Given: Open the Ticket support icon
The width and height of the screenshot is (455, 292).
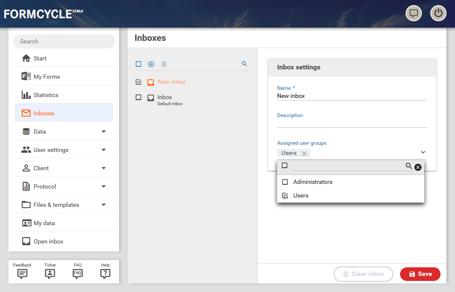Looking at the screenshot, I should pos(50,271).
